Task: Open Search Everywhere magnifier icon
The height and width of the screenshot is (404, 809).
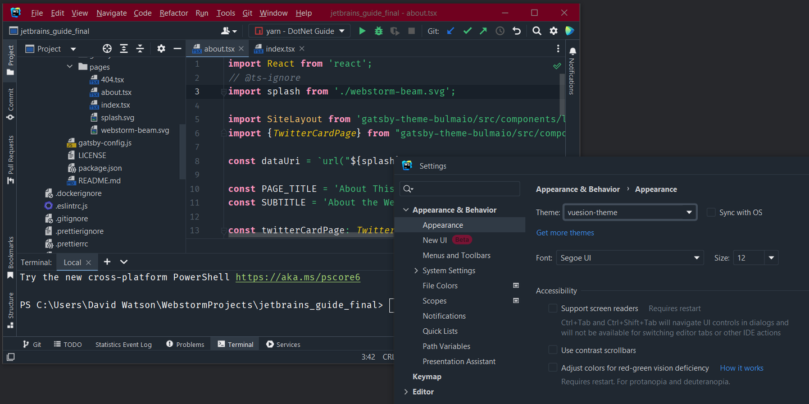Action: (x=537, y=31)
